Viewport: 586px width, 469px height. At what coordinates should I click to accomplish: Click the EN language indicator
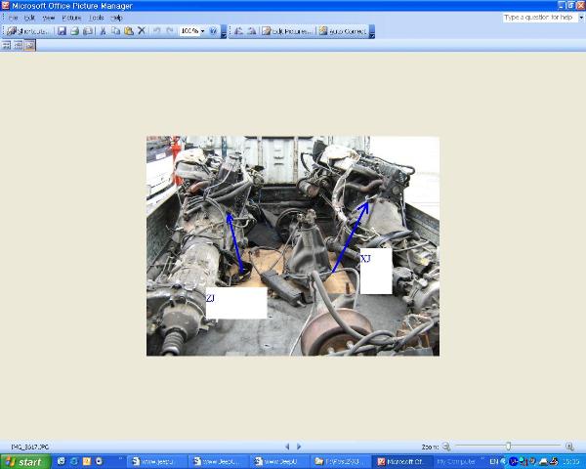[x=494, y=462]
